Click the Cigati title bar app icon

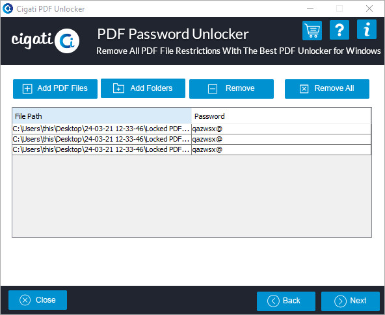pos(8,8)
